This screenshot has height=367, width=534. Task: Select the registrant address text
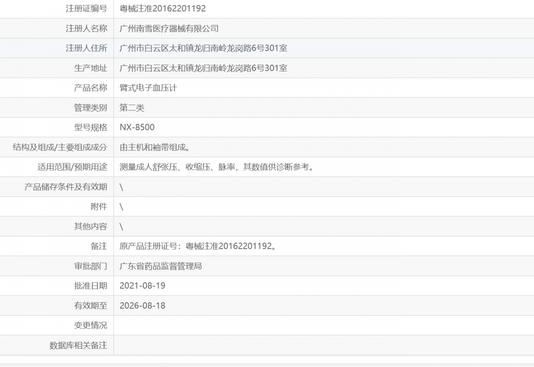tap(202, 48)
